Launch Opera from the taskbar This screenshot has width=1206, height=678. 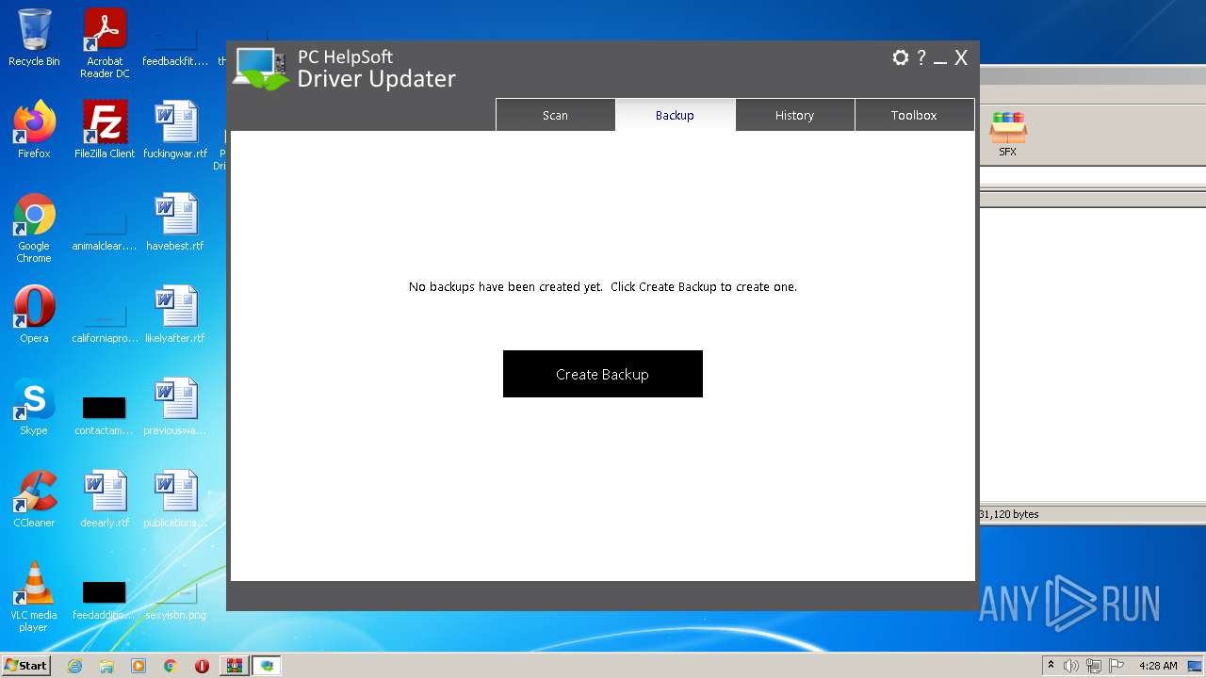tap(202, 666)
